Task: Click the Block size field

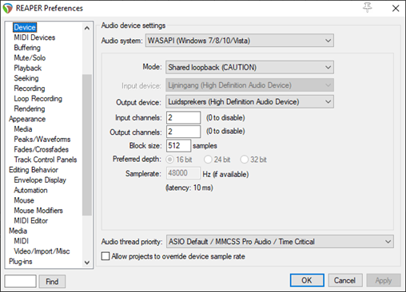Action: pos(178,145)
